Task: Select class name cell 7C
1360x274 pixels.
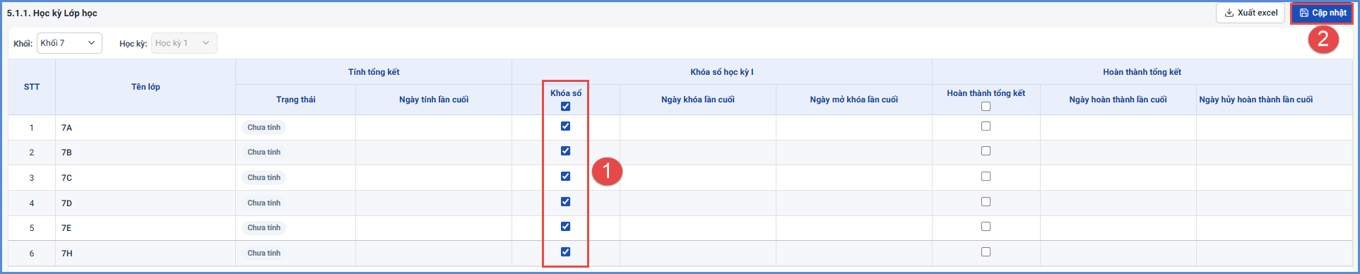Action: click(x=146, y=178)
